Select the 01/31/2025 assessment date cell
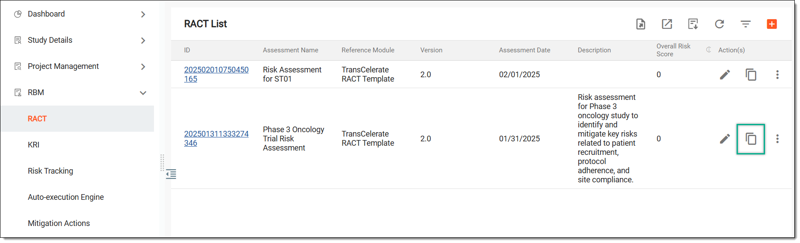 (x=519, y=139)
